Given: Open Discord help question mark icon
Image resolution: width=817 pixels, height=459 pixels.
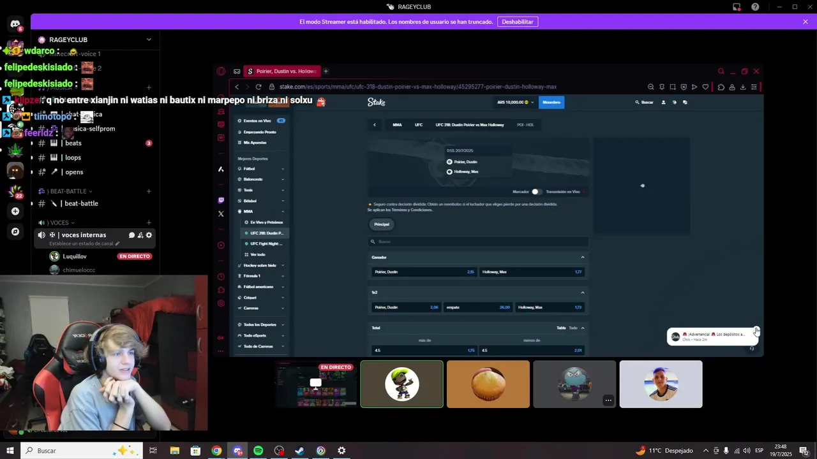Looking at the screenshot, I should pos(755,7).
